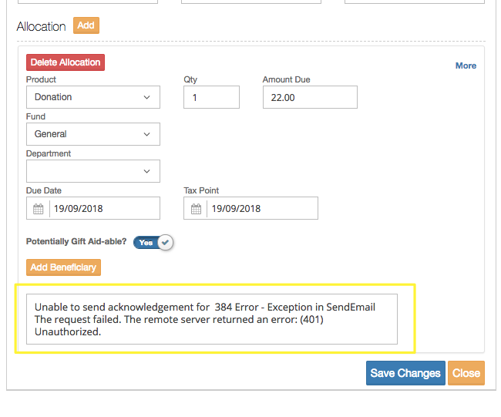The width and height of the screenshot is (501, 417).
Task: Focus the Qty input field
Action: pyautogui.click(x=211, y=97)
